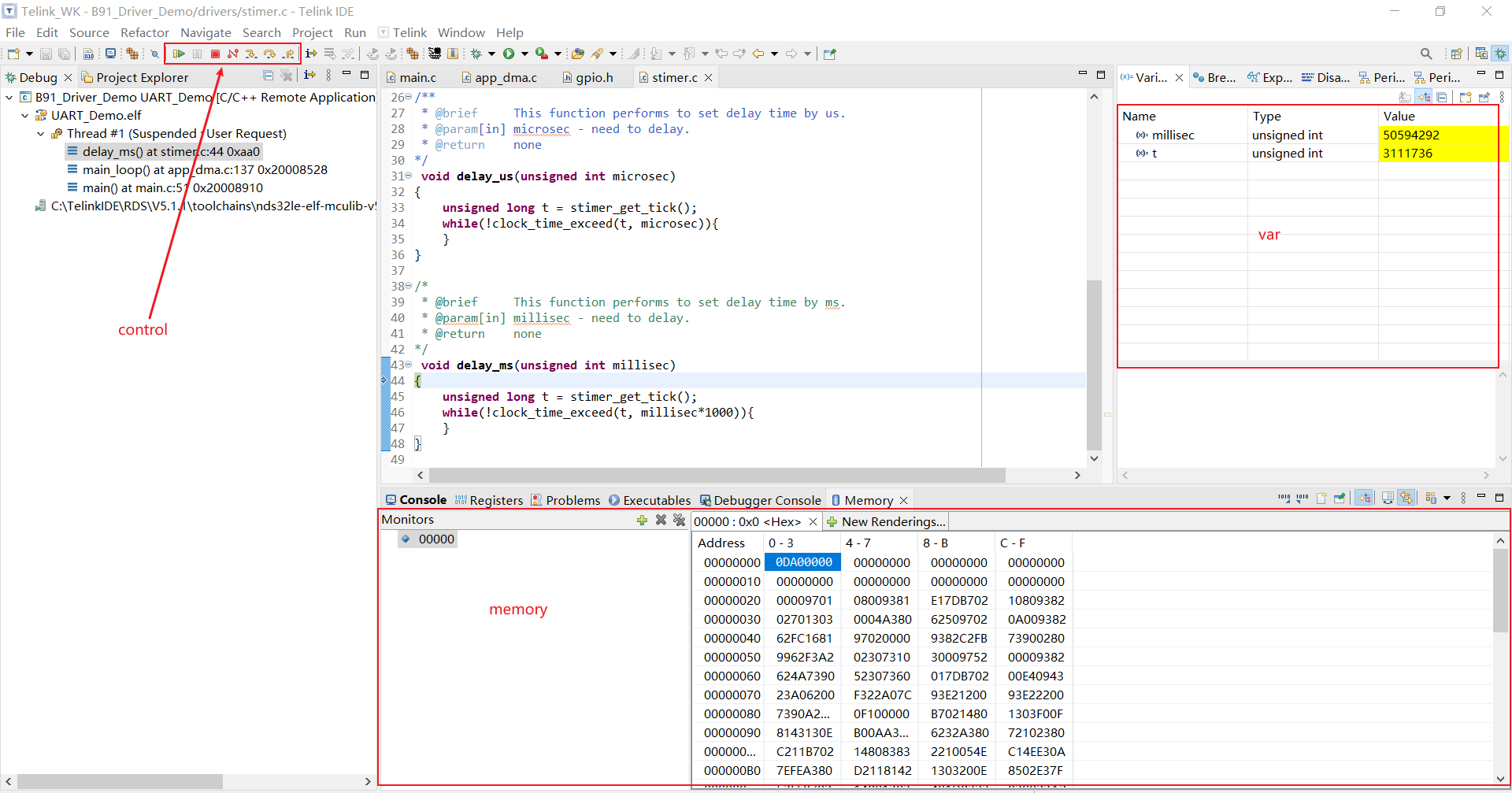Switch to the Project Explorer tab
The image size is (1512, 793).
[x=135, y=77]
